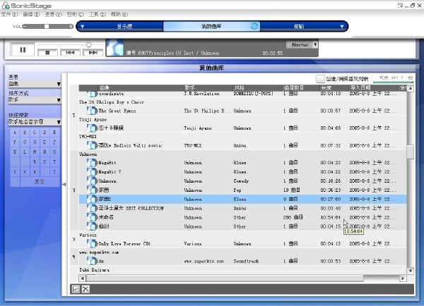Click the volume plus icon
Viewport: 424px width, 306px height.
pyautogui.click(x=71, y=27)
